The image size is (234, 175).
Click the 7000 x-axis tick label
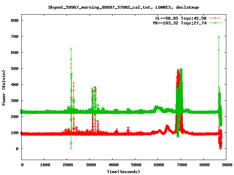coord(182,165)
